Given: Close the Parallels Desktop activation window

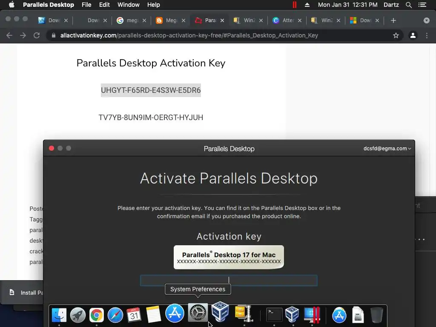Looking at the screenshot, I should (x=52, y=148).
